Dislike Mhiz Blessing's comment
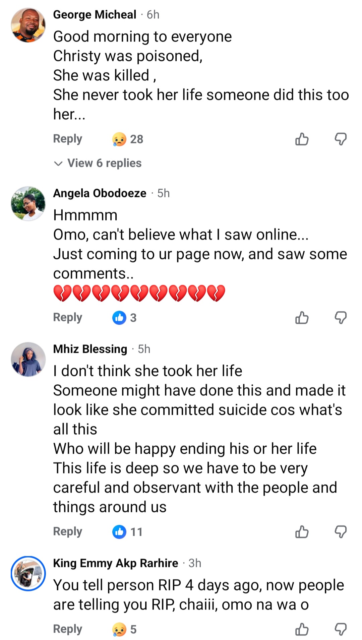The image size is (362, 640). [x=341, y=532]
